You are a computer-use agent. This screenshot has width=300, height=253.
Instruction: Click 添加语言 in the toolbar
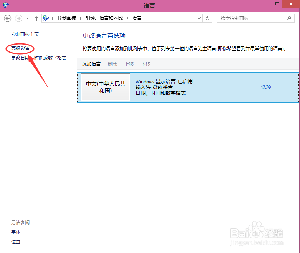pos(91,64)
